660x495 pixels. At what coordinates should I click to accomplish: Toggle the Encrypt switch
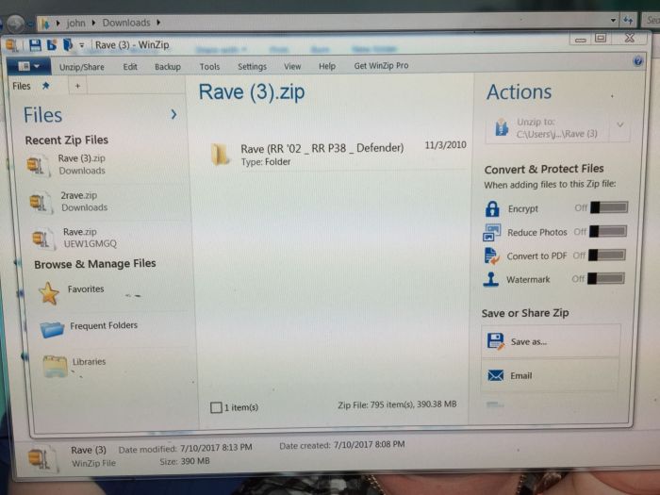coord(609,207)
